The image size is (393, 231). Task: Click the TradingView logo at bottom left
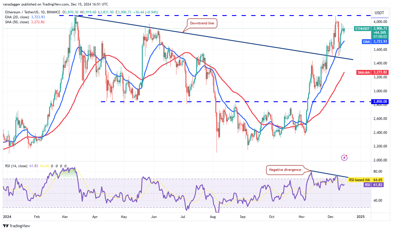coord(17,226)
